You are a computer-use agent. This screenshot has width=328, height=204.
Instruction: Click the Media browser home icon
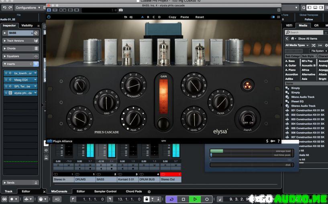(292, 38)
